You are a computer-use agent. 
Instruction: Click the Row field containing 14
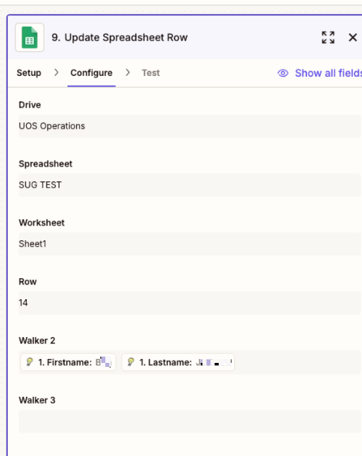pos(190,302)
